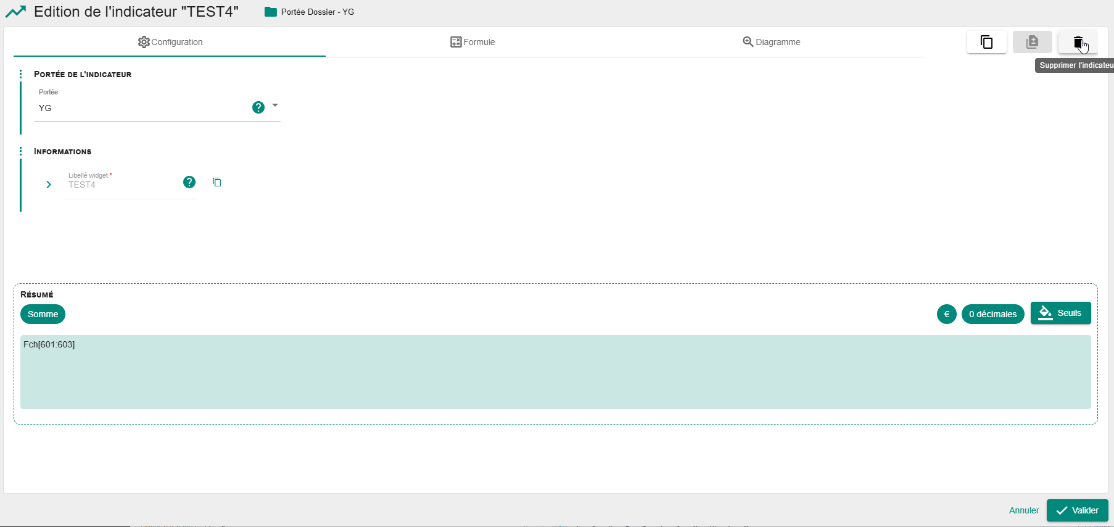
Task: Click the three-dot handle beside Portée de l'indicateur
Action: click(x=20, y=74)
